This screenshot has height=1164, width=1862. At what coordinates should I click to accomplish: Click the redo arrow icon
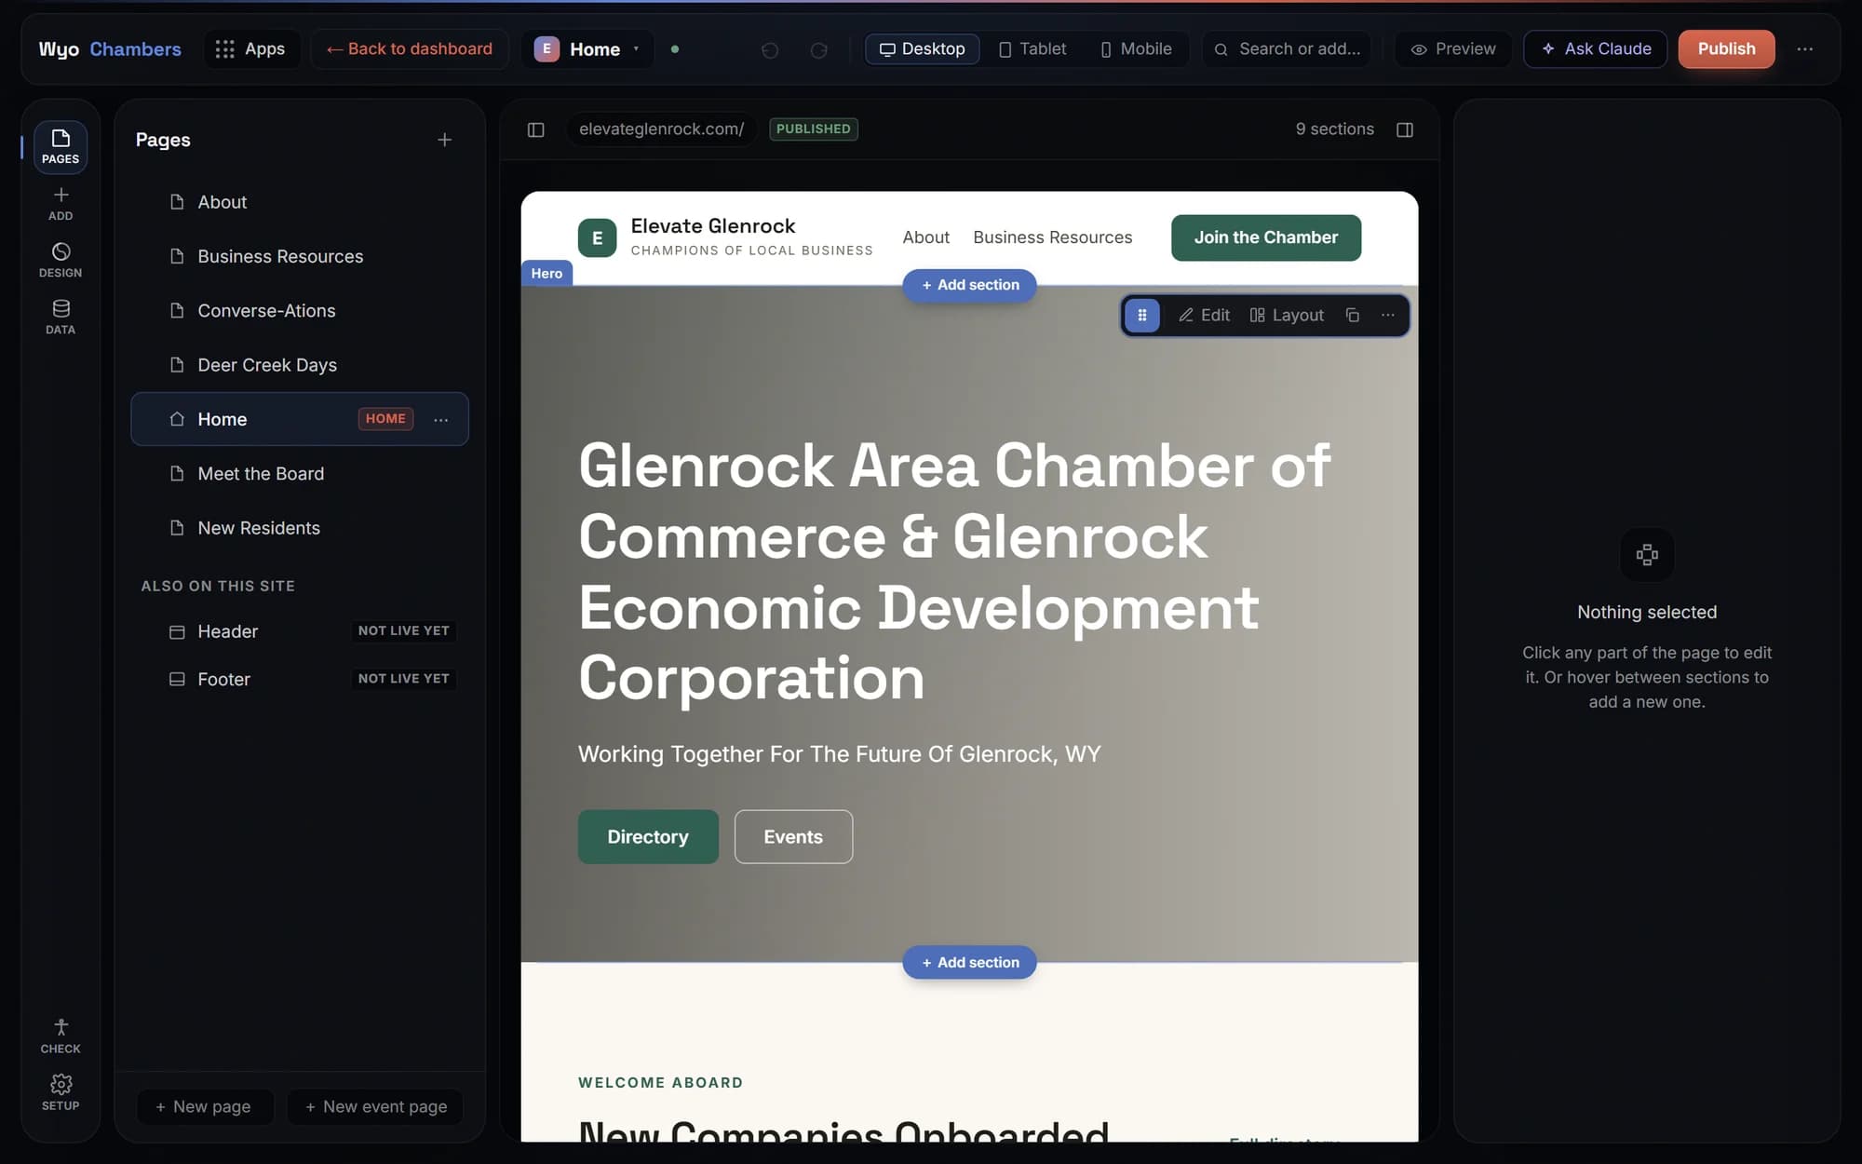click(x=818, y=49)
